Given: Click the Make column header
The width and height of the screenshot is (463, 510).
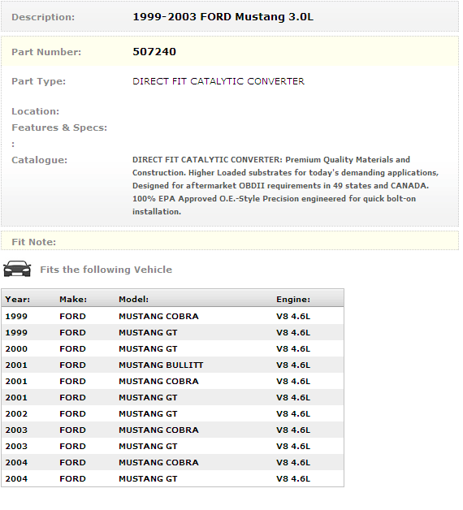Looking at the screenshot, I should coord(73,299).
